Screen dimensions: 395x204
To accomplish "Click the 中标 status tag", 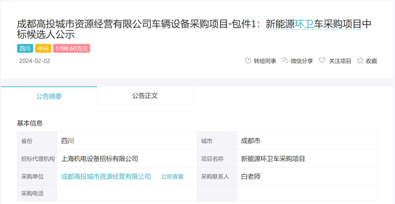I will (43, 49).
